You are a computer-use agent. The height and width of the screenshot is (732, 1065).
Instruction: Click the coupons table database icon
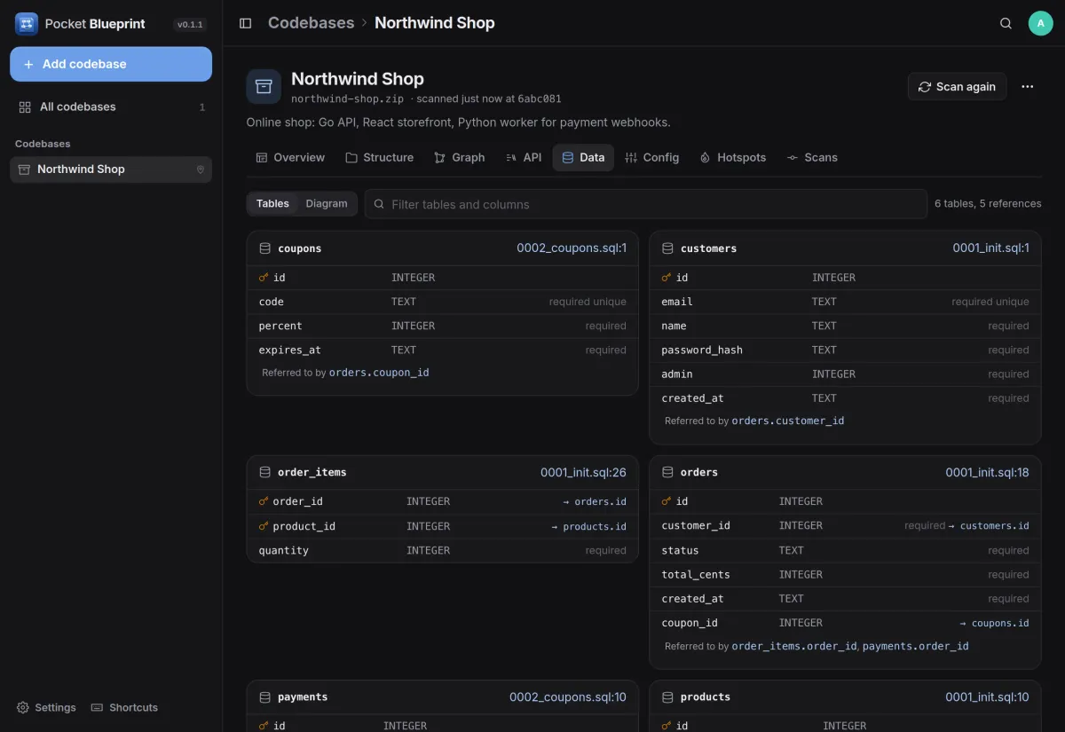(264, 248)
